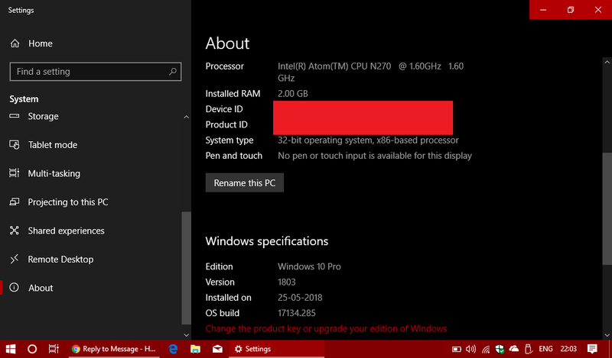Click the Tablet mode icon
This screenshot has width=612, height=358.
tap(14, 145)
